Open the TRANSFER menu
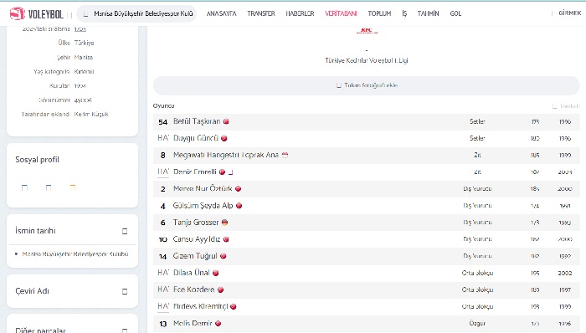 point(261,13)
